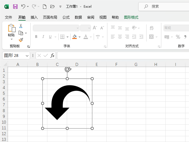The width and height of the screenshot is (189, 142).
Task: Click the Open file folder icon
Action: tap(52, 6)
